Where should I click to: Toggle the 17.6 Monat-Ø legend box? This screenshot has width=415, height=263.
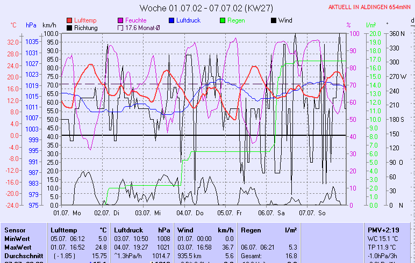point(120,28)
